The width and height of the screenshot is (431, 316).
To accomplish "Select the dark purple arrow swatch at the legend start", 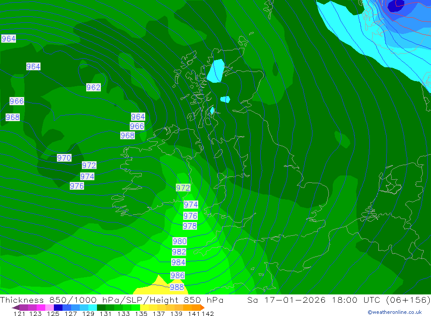I will [16, 307].
